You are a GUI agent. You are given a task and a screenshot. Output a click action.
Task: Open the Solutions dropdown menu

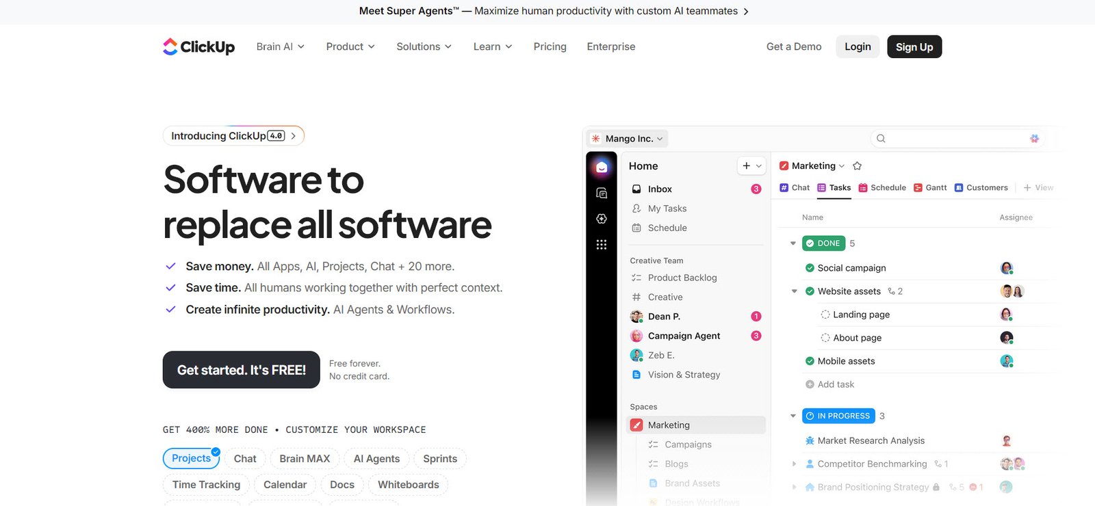click(424, 46)
